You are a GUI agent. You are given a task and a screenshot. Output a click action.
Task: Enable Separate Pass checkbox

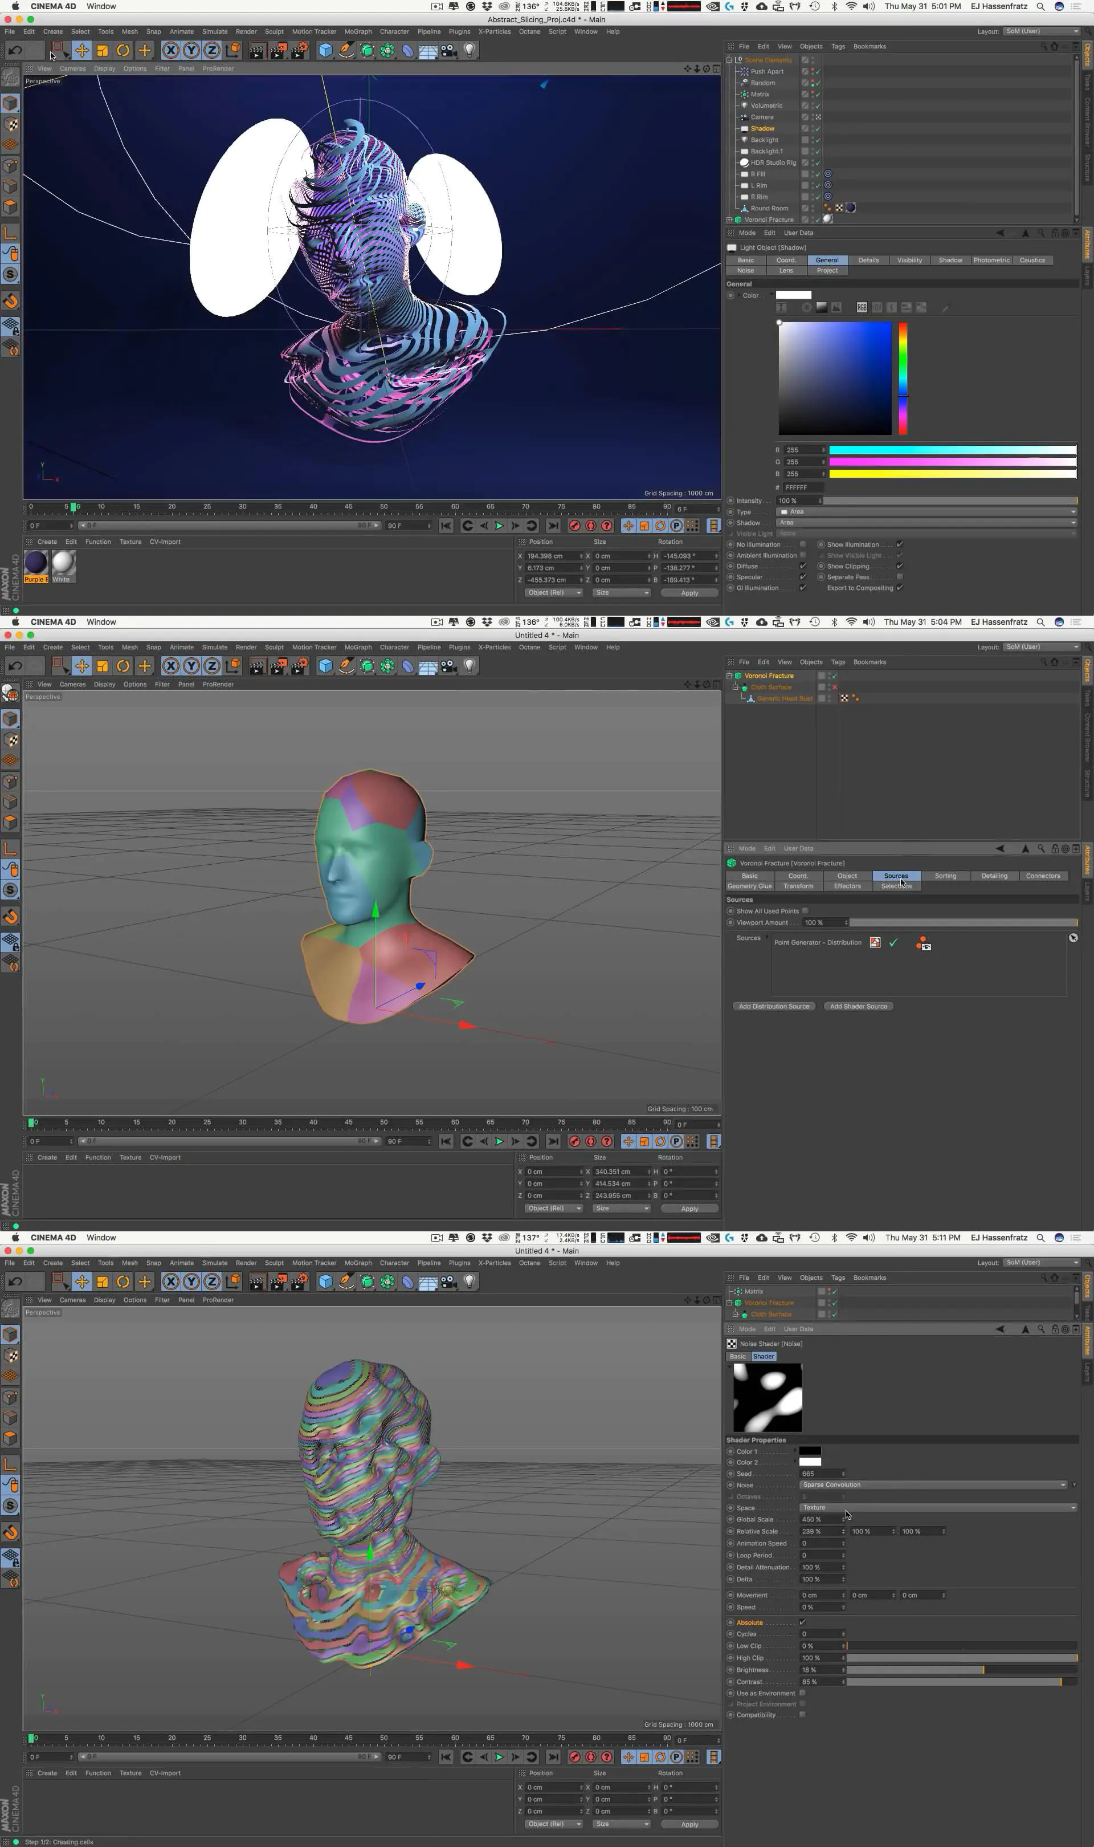pos(899,576)
